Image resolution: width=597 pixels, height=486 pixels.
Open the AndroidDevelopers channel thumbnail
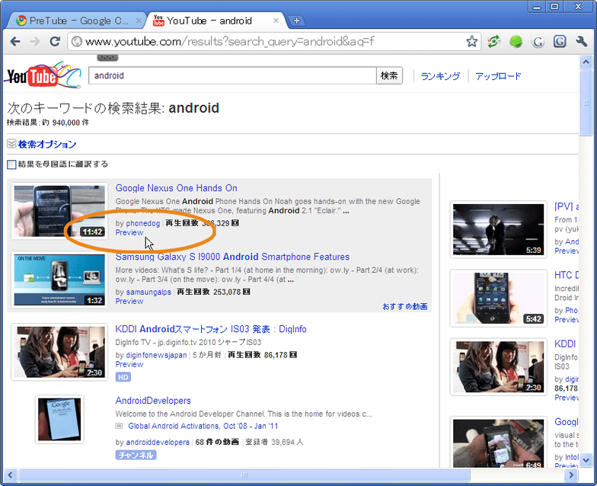point(59,419)
